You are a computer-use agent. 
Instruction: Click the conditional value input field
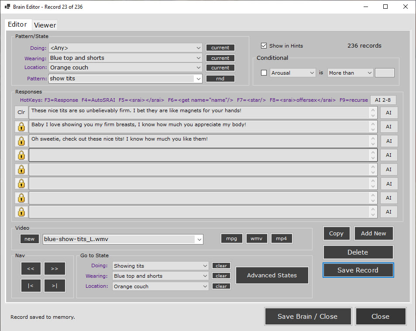(385, 73)
